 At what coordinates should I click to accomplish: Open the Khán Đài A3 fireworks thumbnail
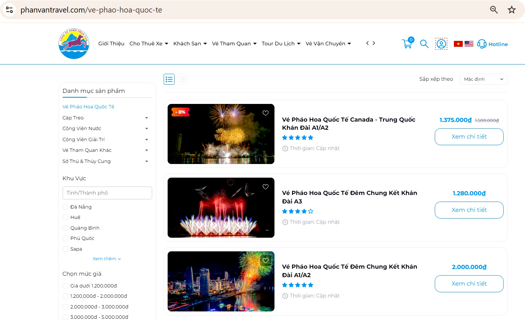tap(221, 207)
